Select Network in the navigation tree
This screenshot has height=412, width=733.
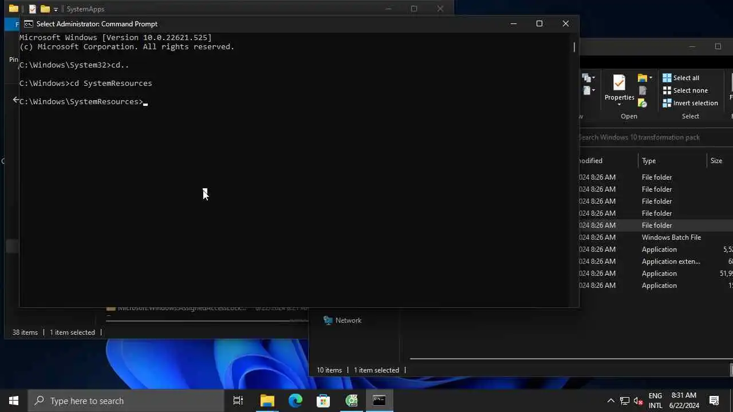coord(348,320)
